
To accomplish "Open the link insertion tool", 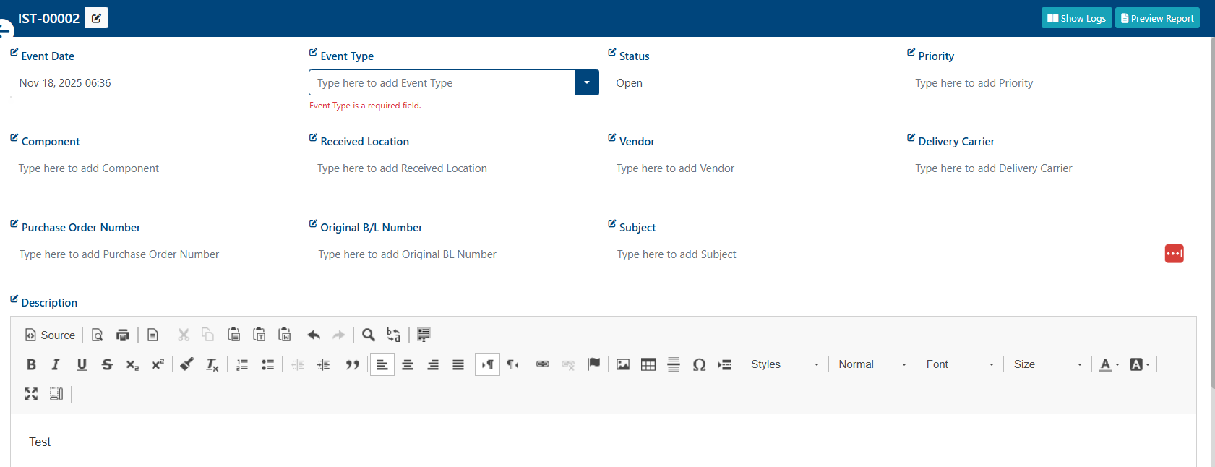I will click(x=543, y=364).
